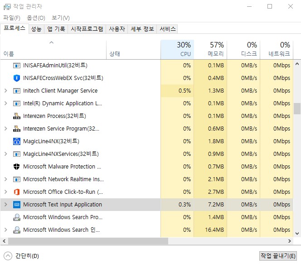Image resolution: width=301 pixels, height=267 pixels.
Task: Expand Initech Client Manager Service row
Action: click(x=6, y=91)
